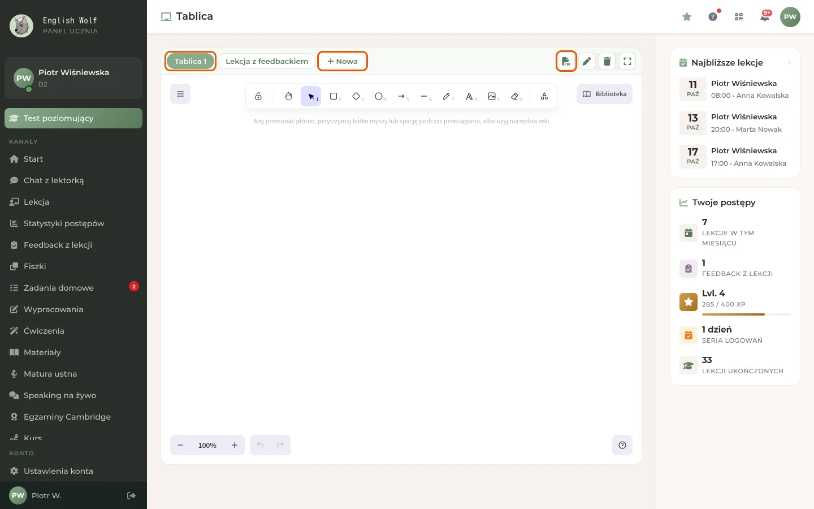This screenshot has height=509, width=814.
Task: Switch to Lekcja z feedbackiem tab
Action: (267, 61)
